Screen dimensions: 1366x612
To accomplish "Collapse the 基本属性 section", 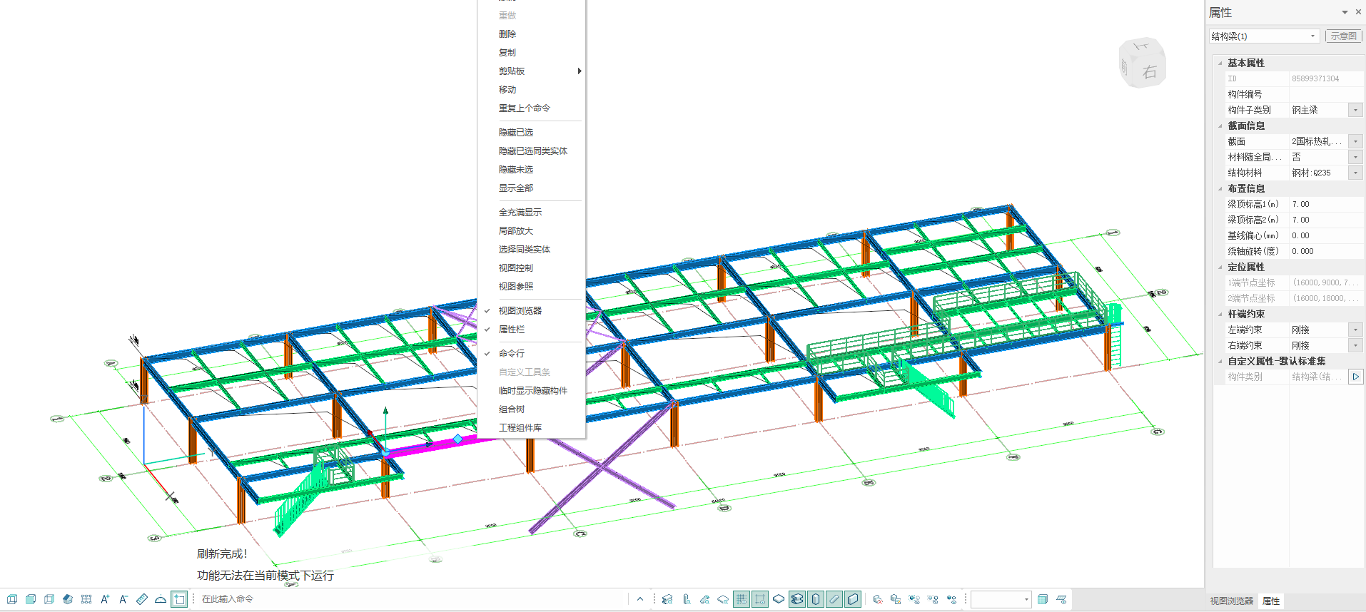I will pyautogui.click(x=1220, y=63).
